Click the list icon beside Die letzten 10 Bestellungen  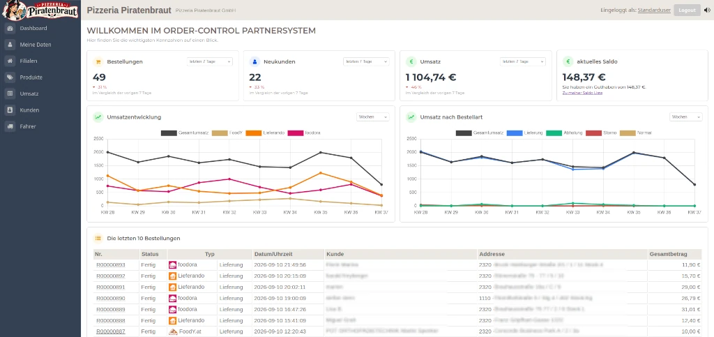tap(98, 238)
